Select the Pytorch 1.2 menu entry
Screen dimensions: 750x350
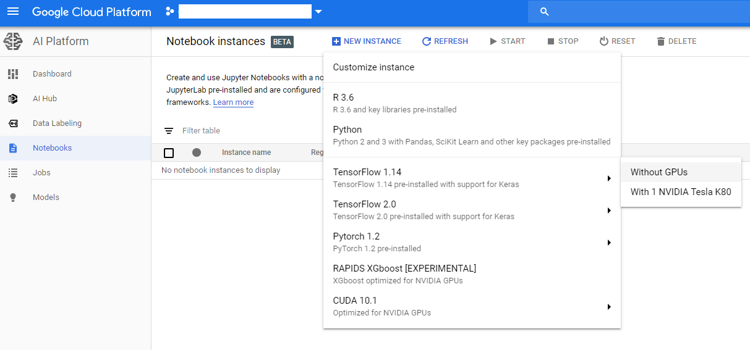[472, 242]
